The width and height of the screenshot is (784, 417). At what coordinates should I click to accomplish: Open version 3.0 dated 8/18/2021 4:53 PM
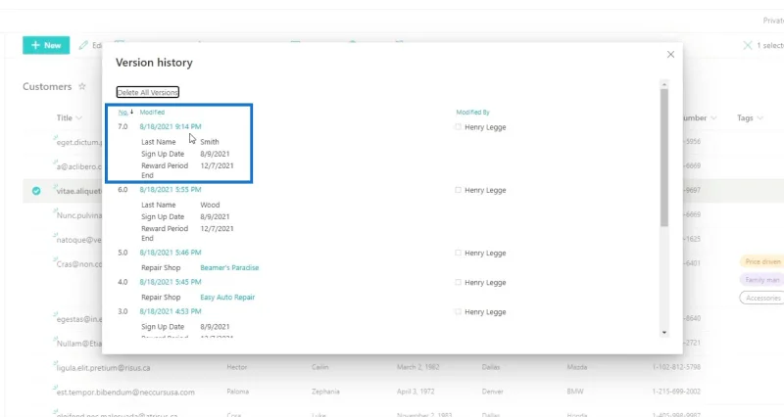point(171,311)
